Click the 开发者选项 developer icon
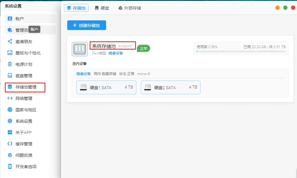 pos(10,166)
